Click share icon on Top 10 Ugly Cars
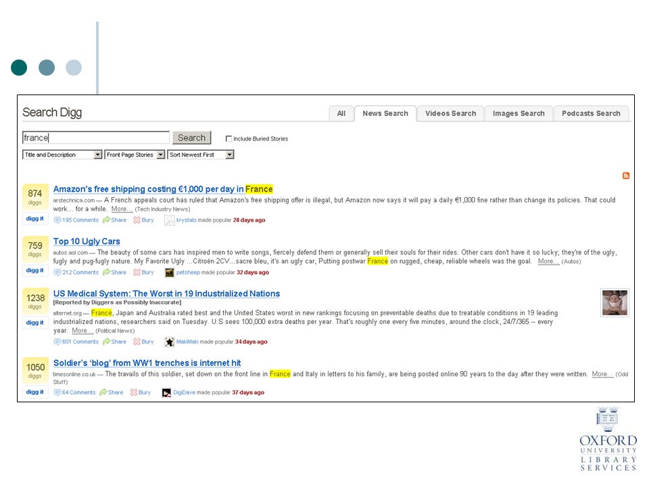Image resolution: width=649 pixels, height=486 pixels. [106, 272]
